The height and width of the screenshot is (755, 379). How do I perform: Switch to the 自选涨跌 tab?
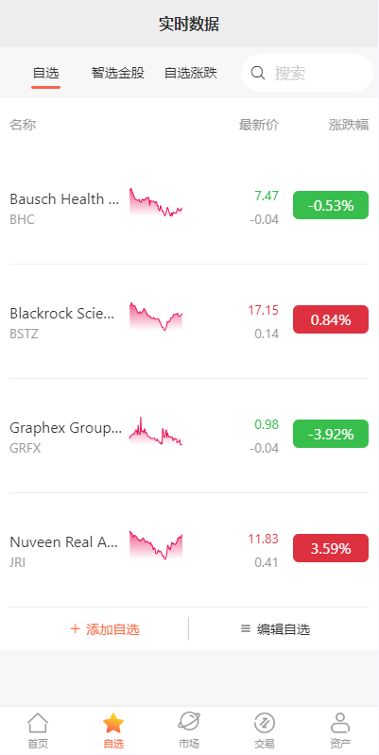click(x=191, y=73)
